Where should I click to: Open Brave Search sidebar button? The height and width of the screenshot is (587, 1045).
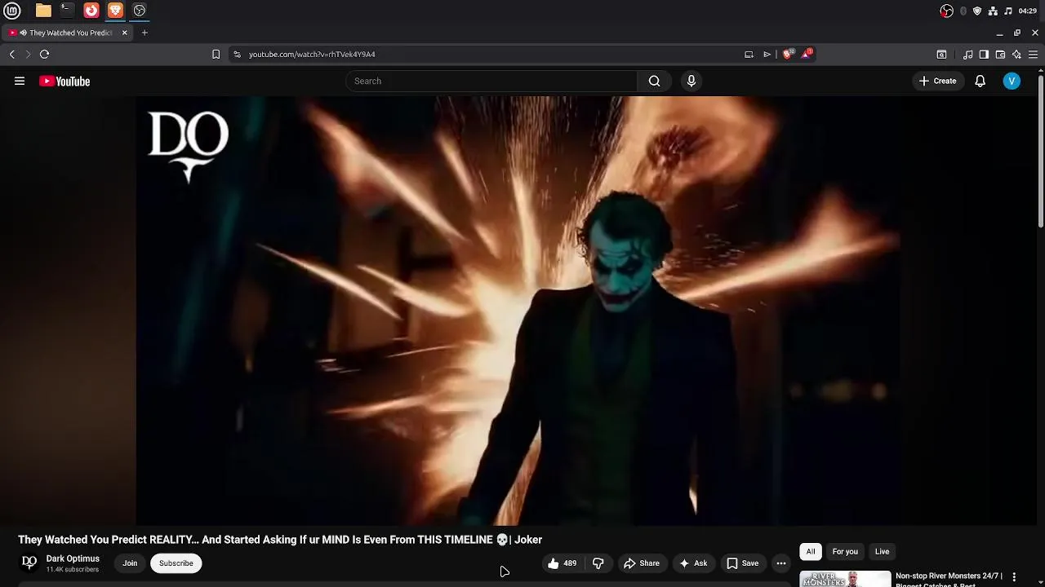click(941, 55)
